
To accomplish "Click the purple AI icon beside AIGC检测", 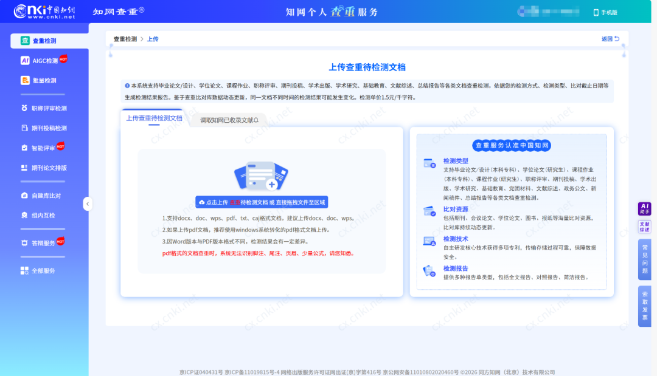I will (25, 61).
